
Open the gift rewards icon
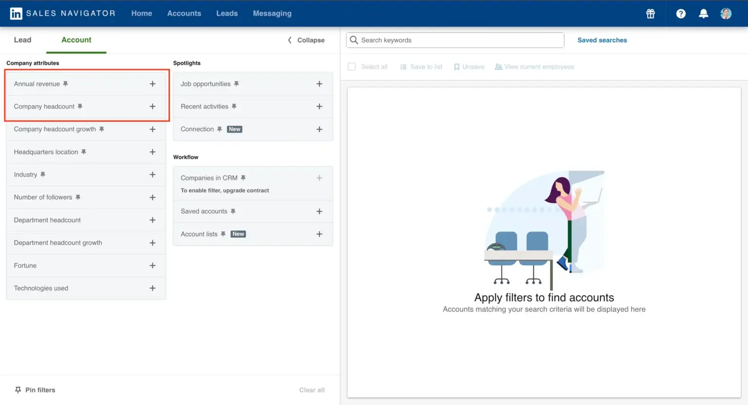click(x=651, y=14)
